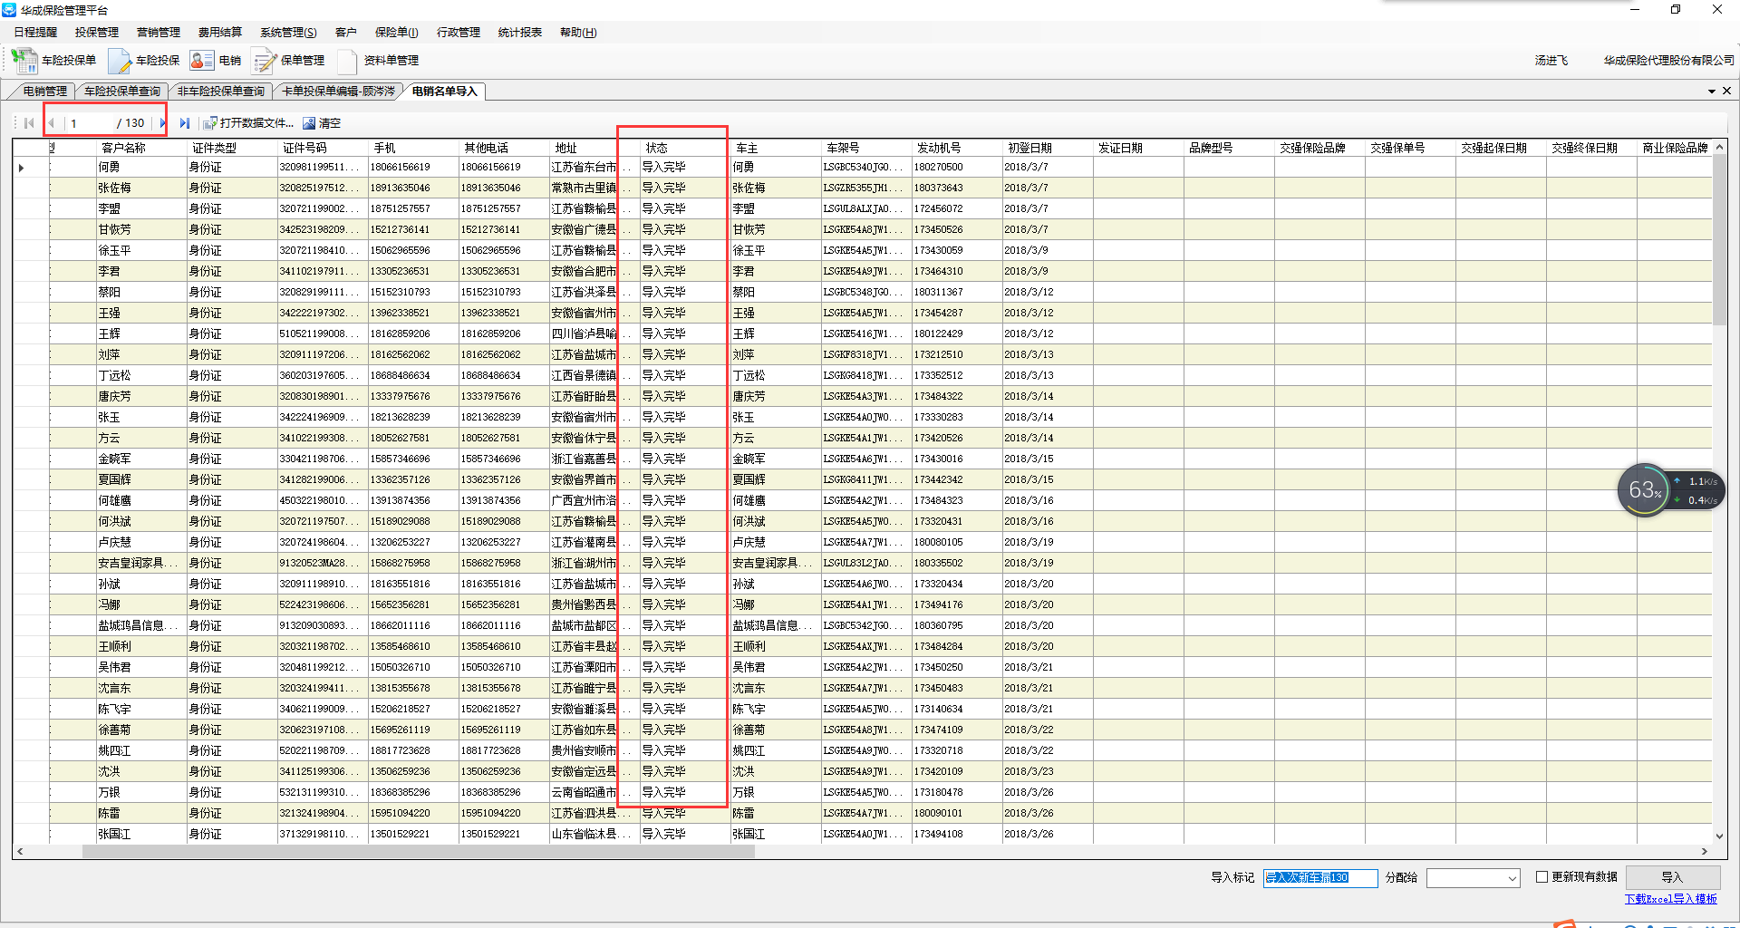Open the tab list dropdown arrow
Screen dimensions: 1740x928
click(1711, 92)
